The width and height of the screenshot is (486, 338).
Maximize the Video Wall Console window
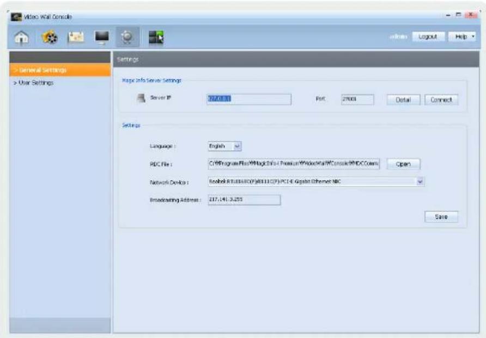coord(459,15)
